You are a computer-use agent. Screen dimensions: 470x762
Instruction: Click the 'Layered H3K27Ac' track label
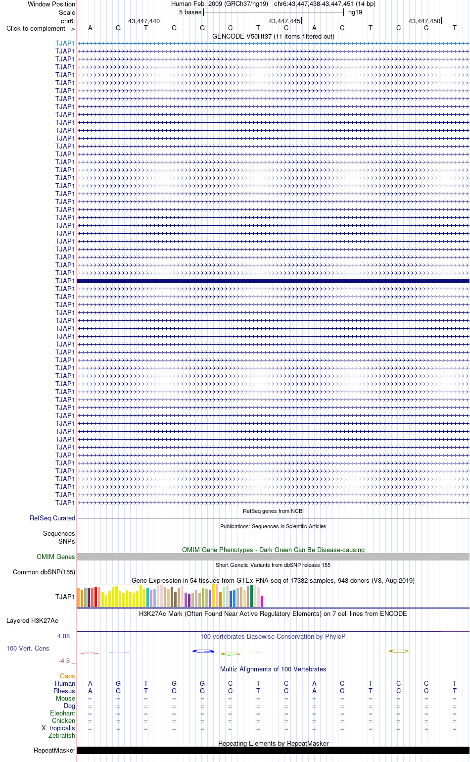(x=32, y=620)
